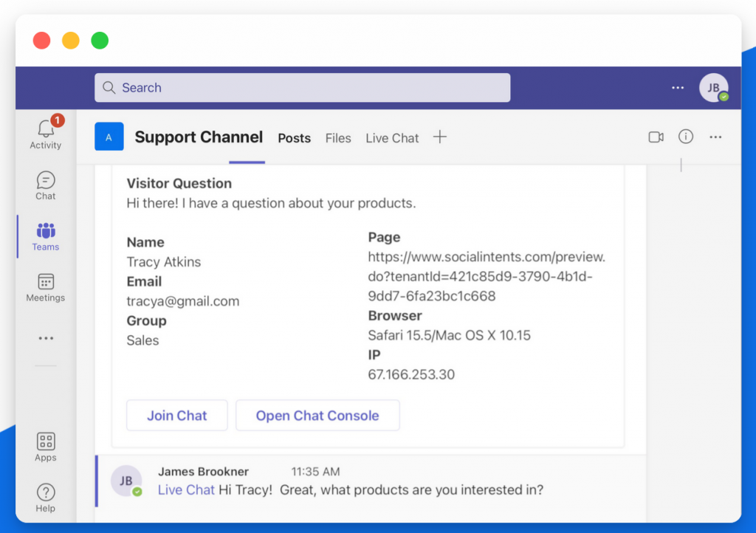
Task: Open Chat in the sidebar
Action: pos(46,181)
